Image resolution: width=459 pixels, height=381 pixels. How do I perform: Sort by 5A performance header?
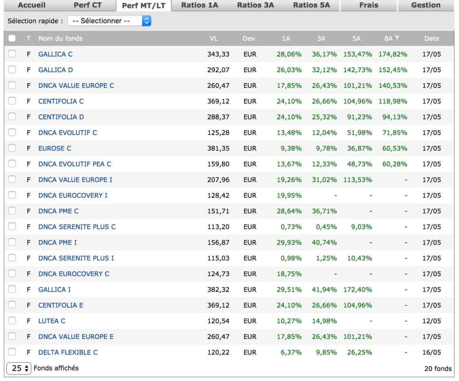click(356, 39)
